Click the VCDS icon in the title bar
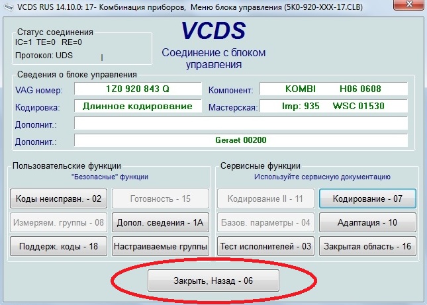427x305 pixels. [9, 7]
